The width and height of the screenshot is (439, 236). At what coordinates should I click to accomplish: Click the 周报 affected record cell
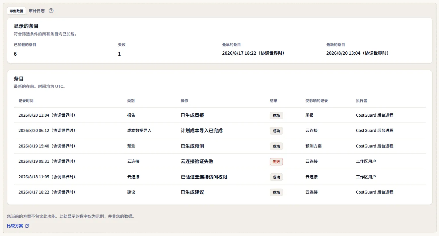pos(310,115)
